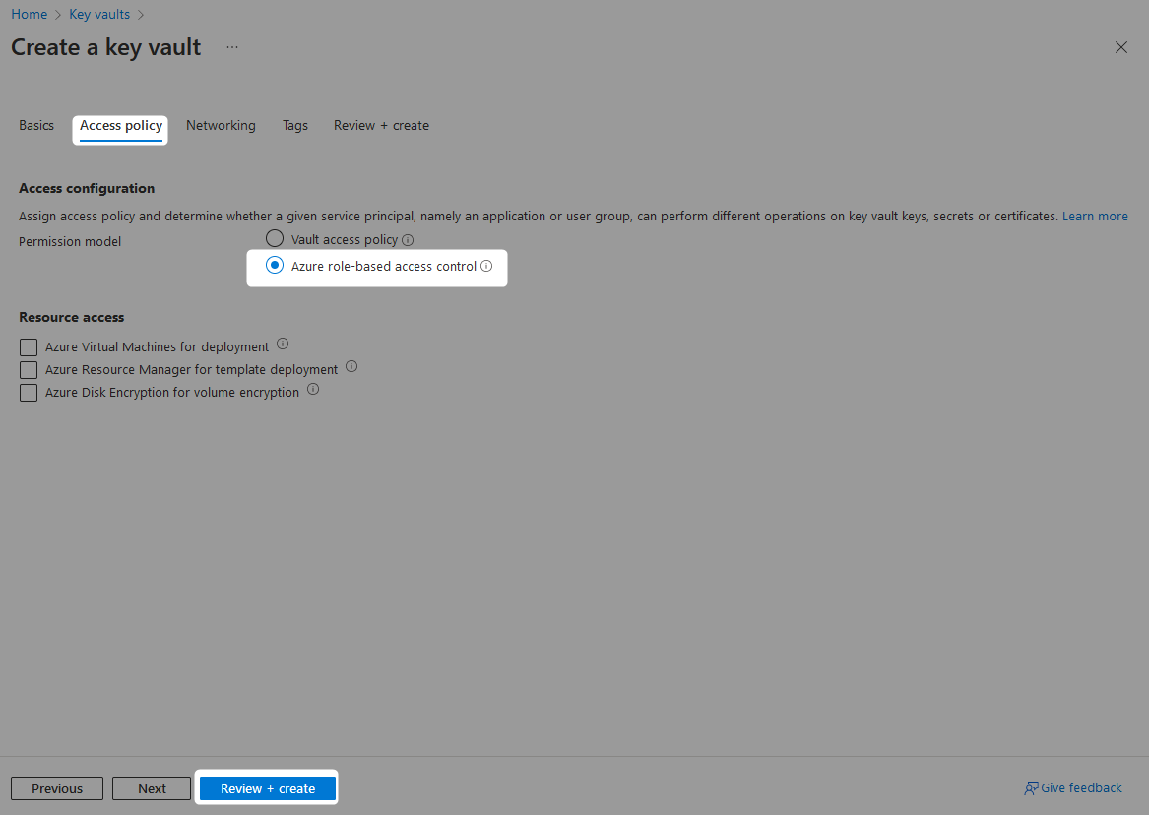Viewport: 1149px width, 815px height.
Task: Switch to the Basics tab
Action: click(x=36, y=125)
